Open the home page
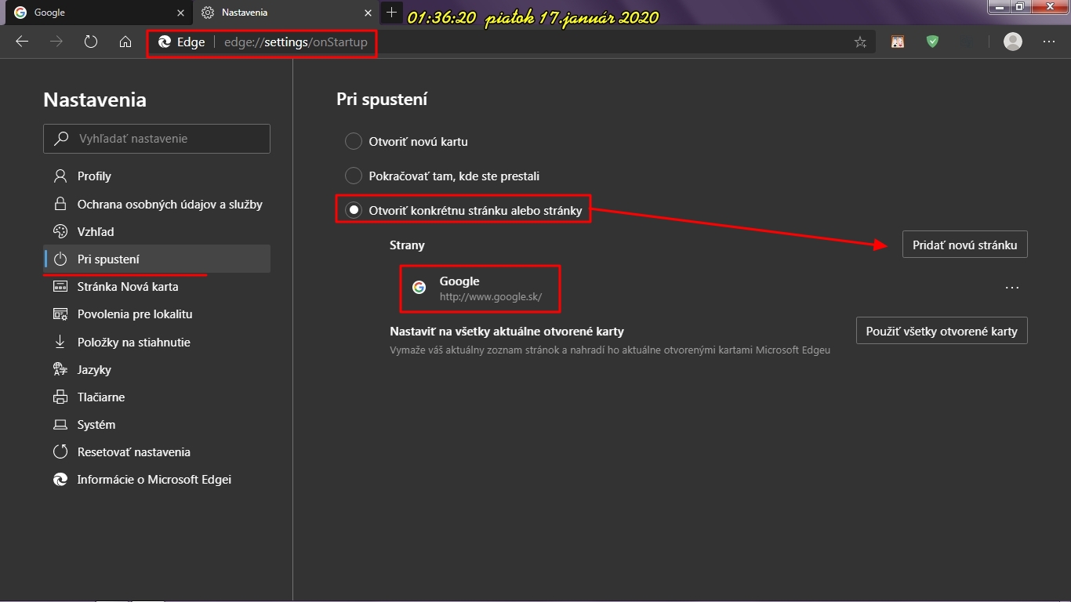 pyautogui.click(x=125, y=42)
